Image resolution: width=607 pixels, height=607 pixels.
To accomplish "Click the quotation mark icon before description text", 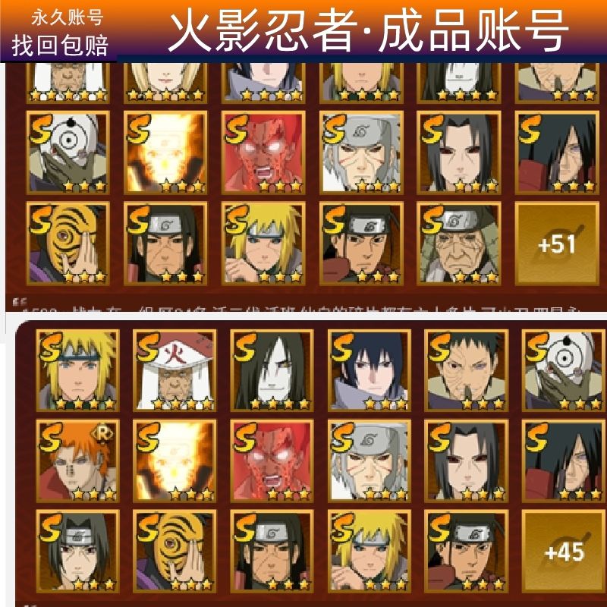I will point(20,301).
